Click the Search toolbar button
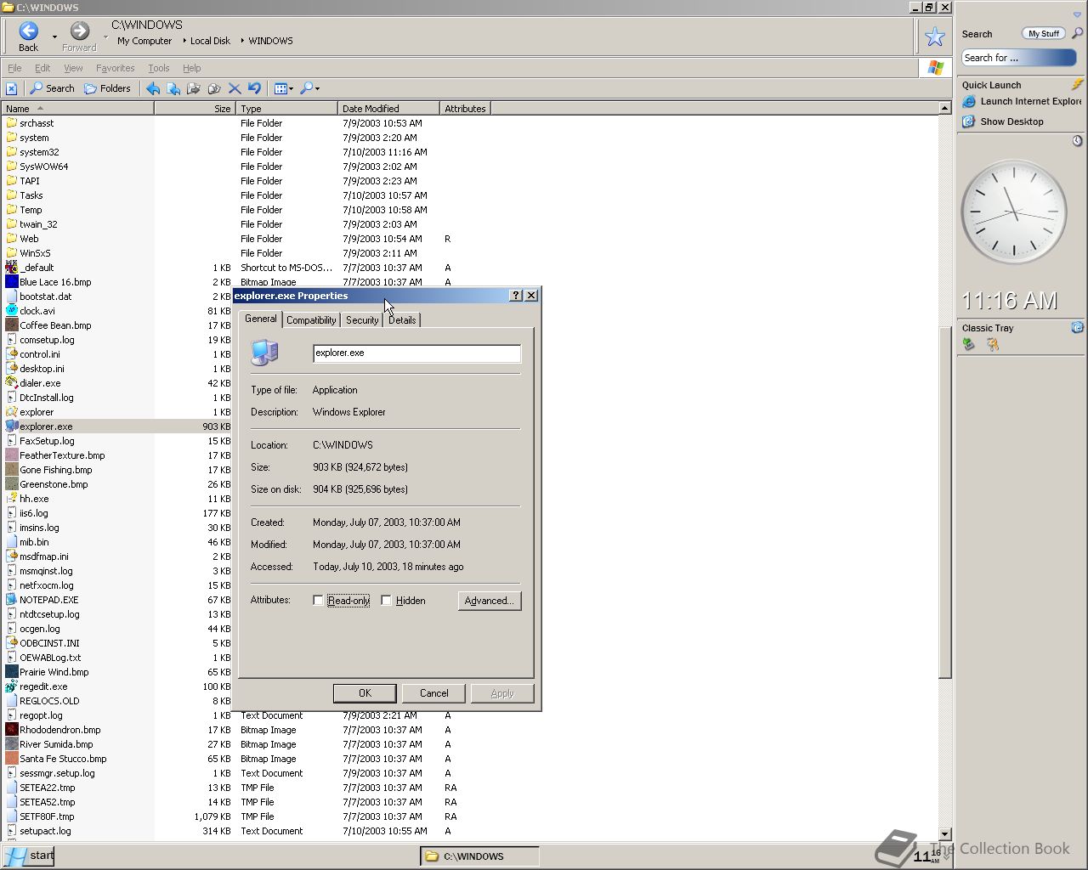This screenshot has width=1088, height=870. point(52,88)
